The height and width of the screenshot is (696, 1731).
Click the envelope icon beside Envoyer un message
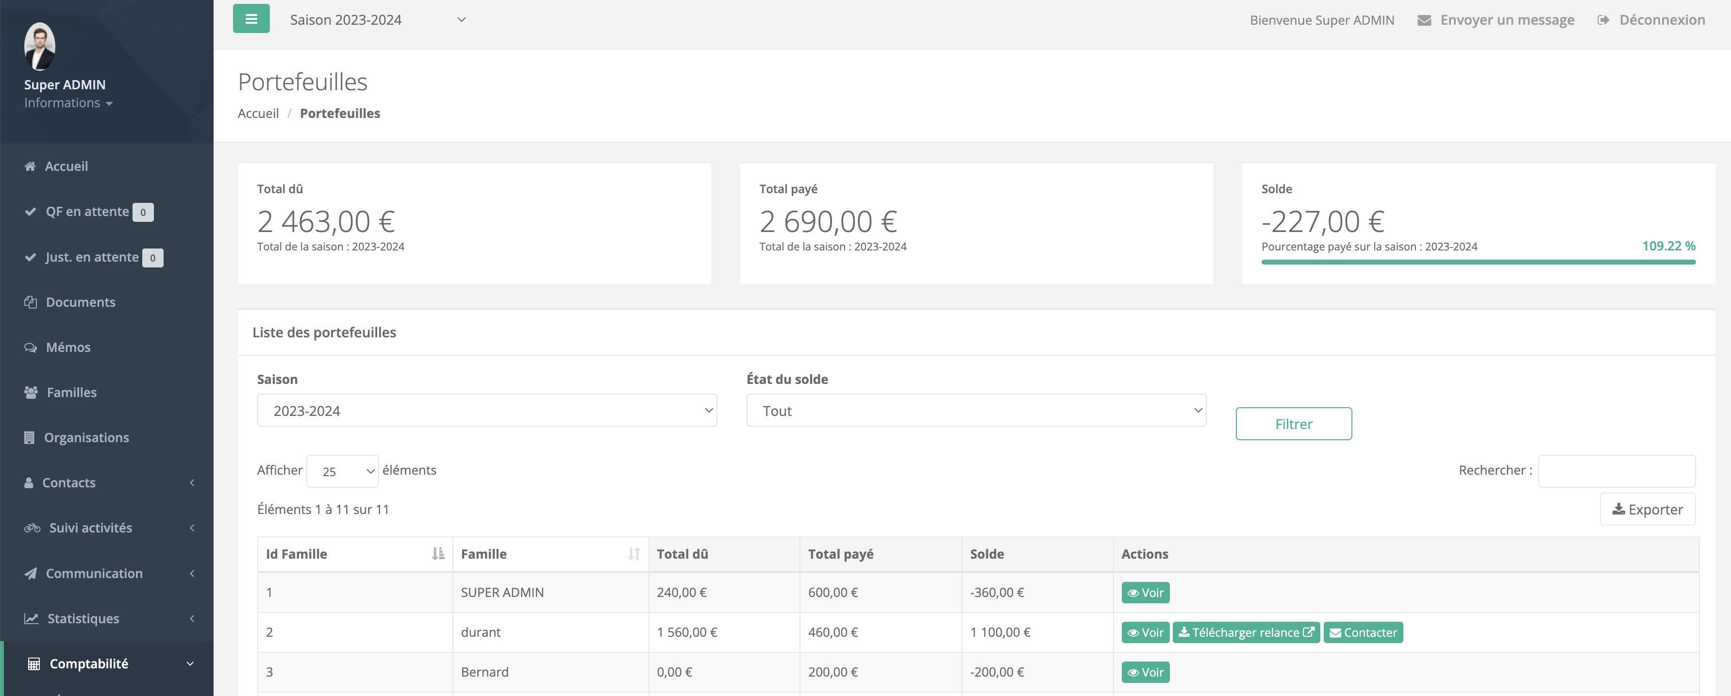tap(1424, 20)
